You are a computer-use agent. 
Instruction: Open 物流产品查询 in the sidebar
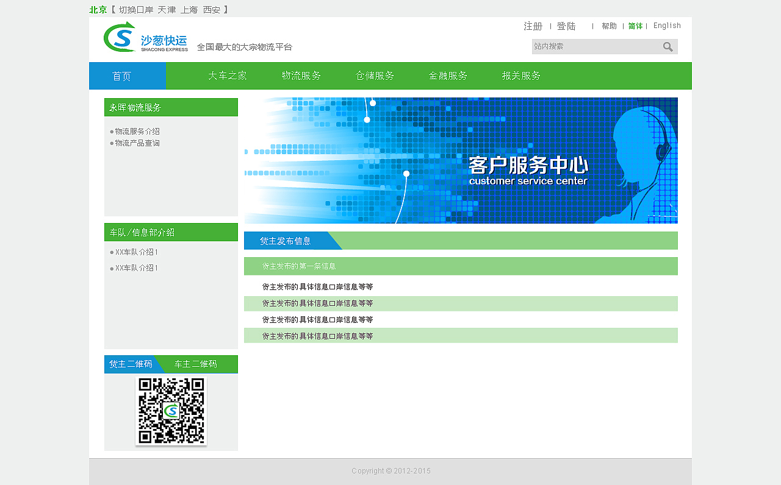pyautogui.click(x=137, y=143)
